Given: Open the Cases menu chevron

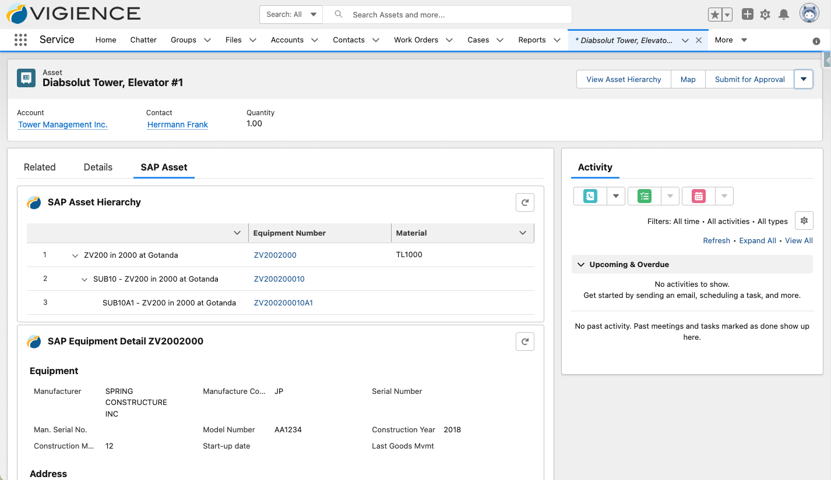Looking at the screenshot, I should pyautogui.click(x=501, y=40).
